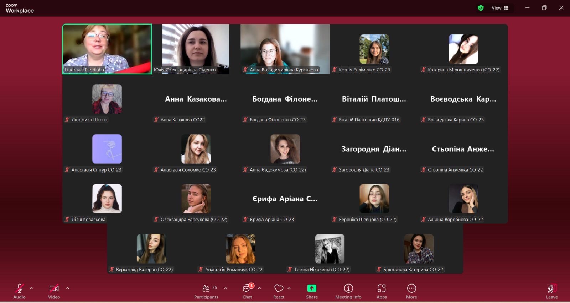This screenshot has width=570, height=303.
Task: Click the green encryption shield icon
Action: [481, 8]
